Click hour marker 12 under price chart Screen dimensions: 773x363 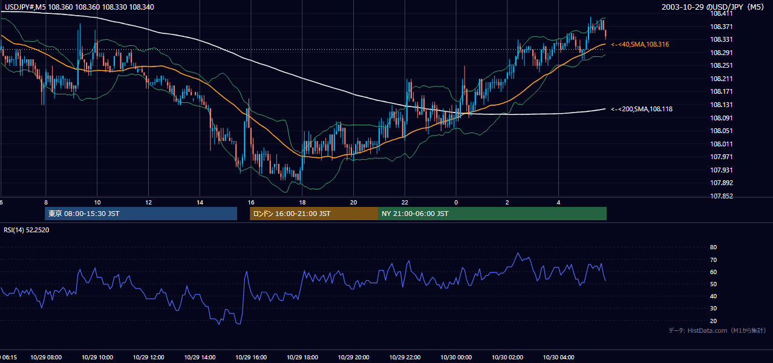148,203
